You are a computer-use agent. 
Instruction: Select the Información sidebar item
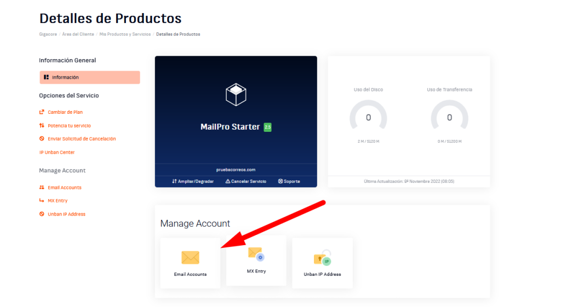coord(89,77)
